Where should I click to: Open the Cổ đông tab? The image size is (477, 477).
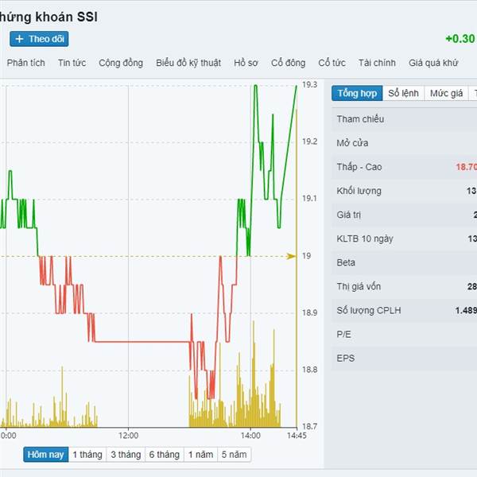coord(288,63)
